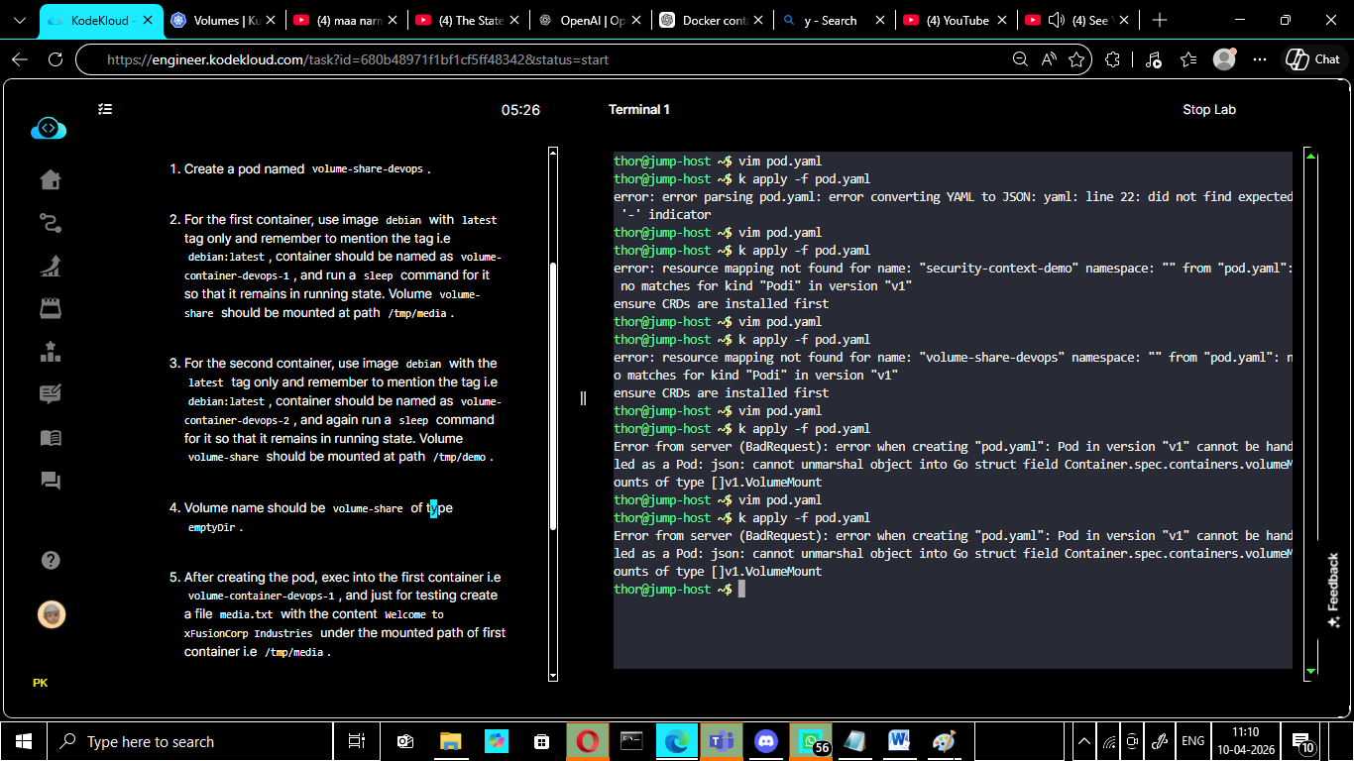Open the calendar icon in the sidebar
Screen dimensions: 1354x761
[x=51, y=308]
